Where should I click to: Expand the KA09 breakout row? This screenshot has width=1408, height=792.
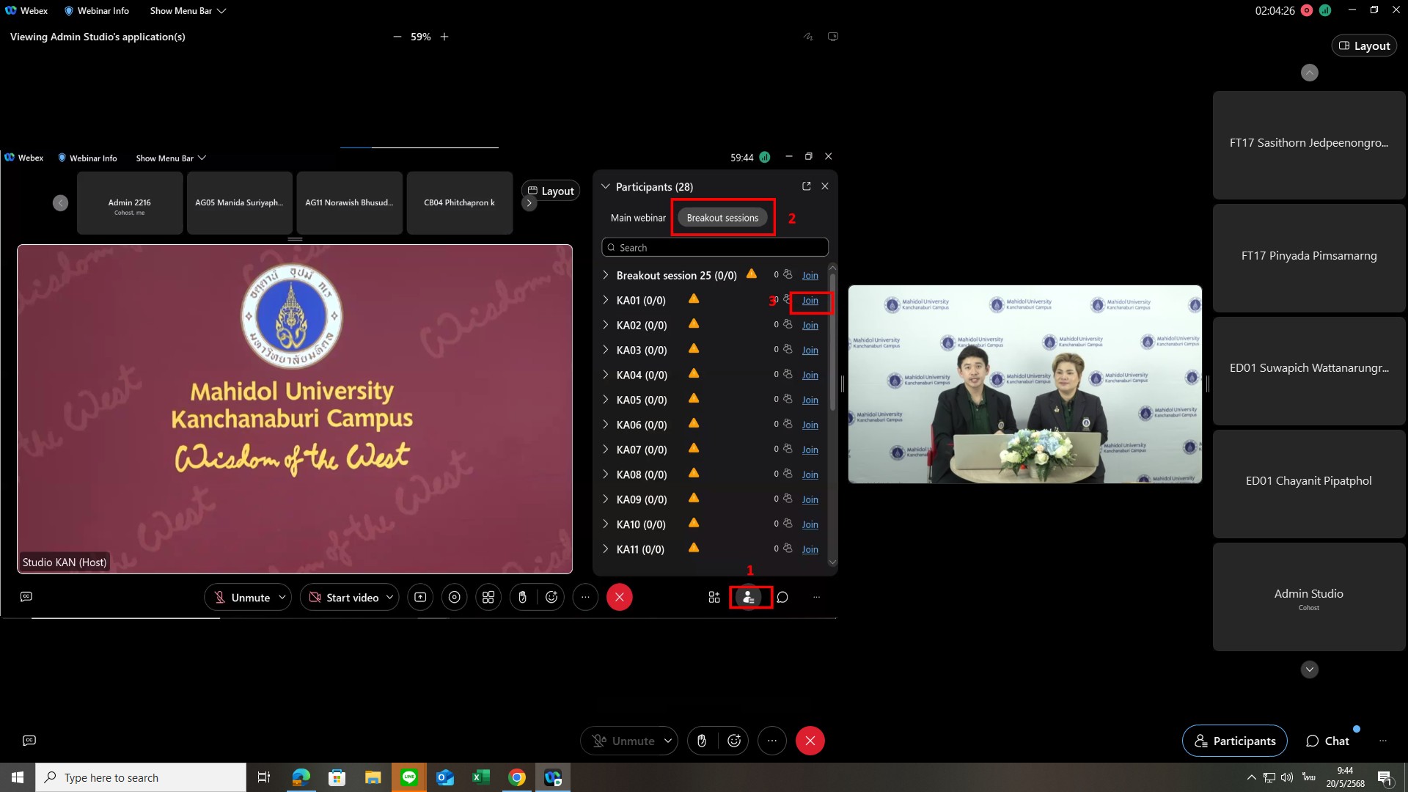(x=606, y=499)
